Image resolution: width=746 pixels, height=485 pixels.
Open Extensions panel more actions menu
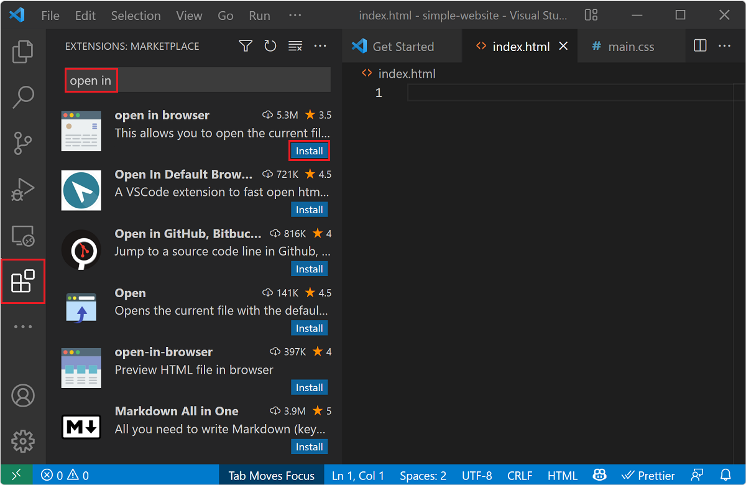point(320,46)
